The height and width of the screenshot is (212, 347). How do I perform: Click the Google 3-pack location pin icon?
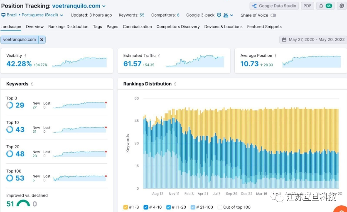(219, 15)
